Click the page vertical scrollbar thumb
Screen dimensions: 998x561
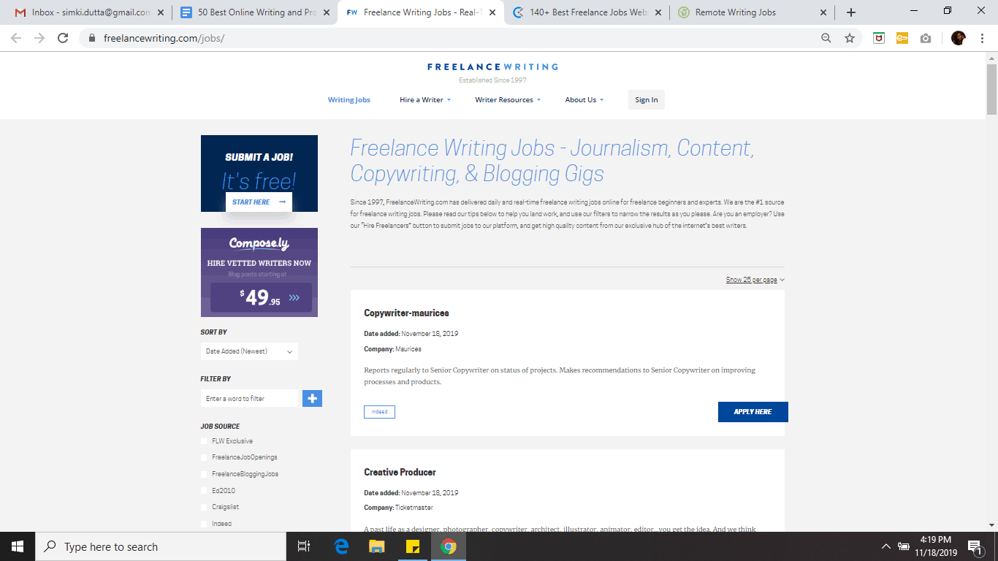[991, 89]
